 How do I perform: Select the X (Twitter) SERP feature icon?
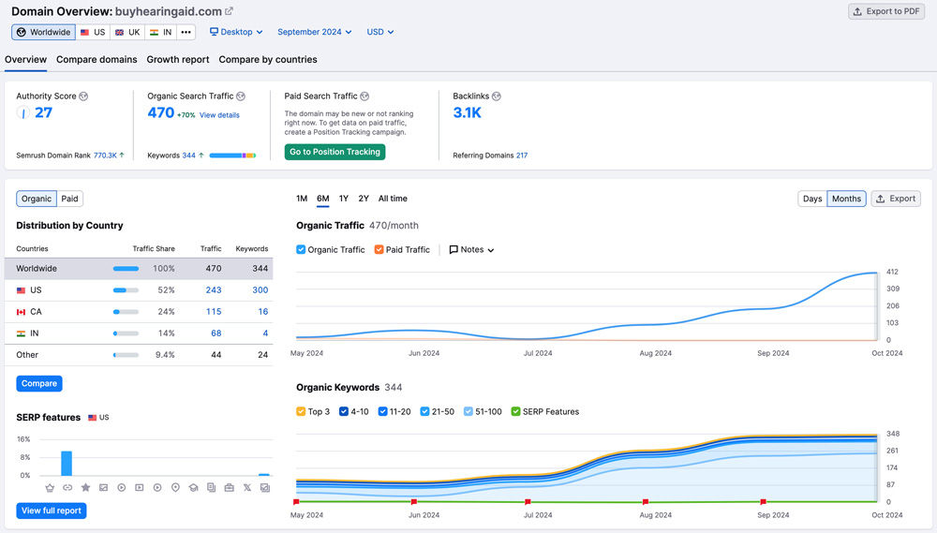246,488
